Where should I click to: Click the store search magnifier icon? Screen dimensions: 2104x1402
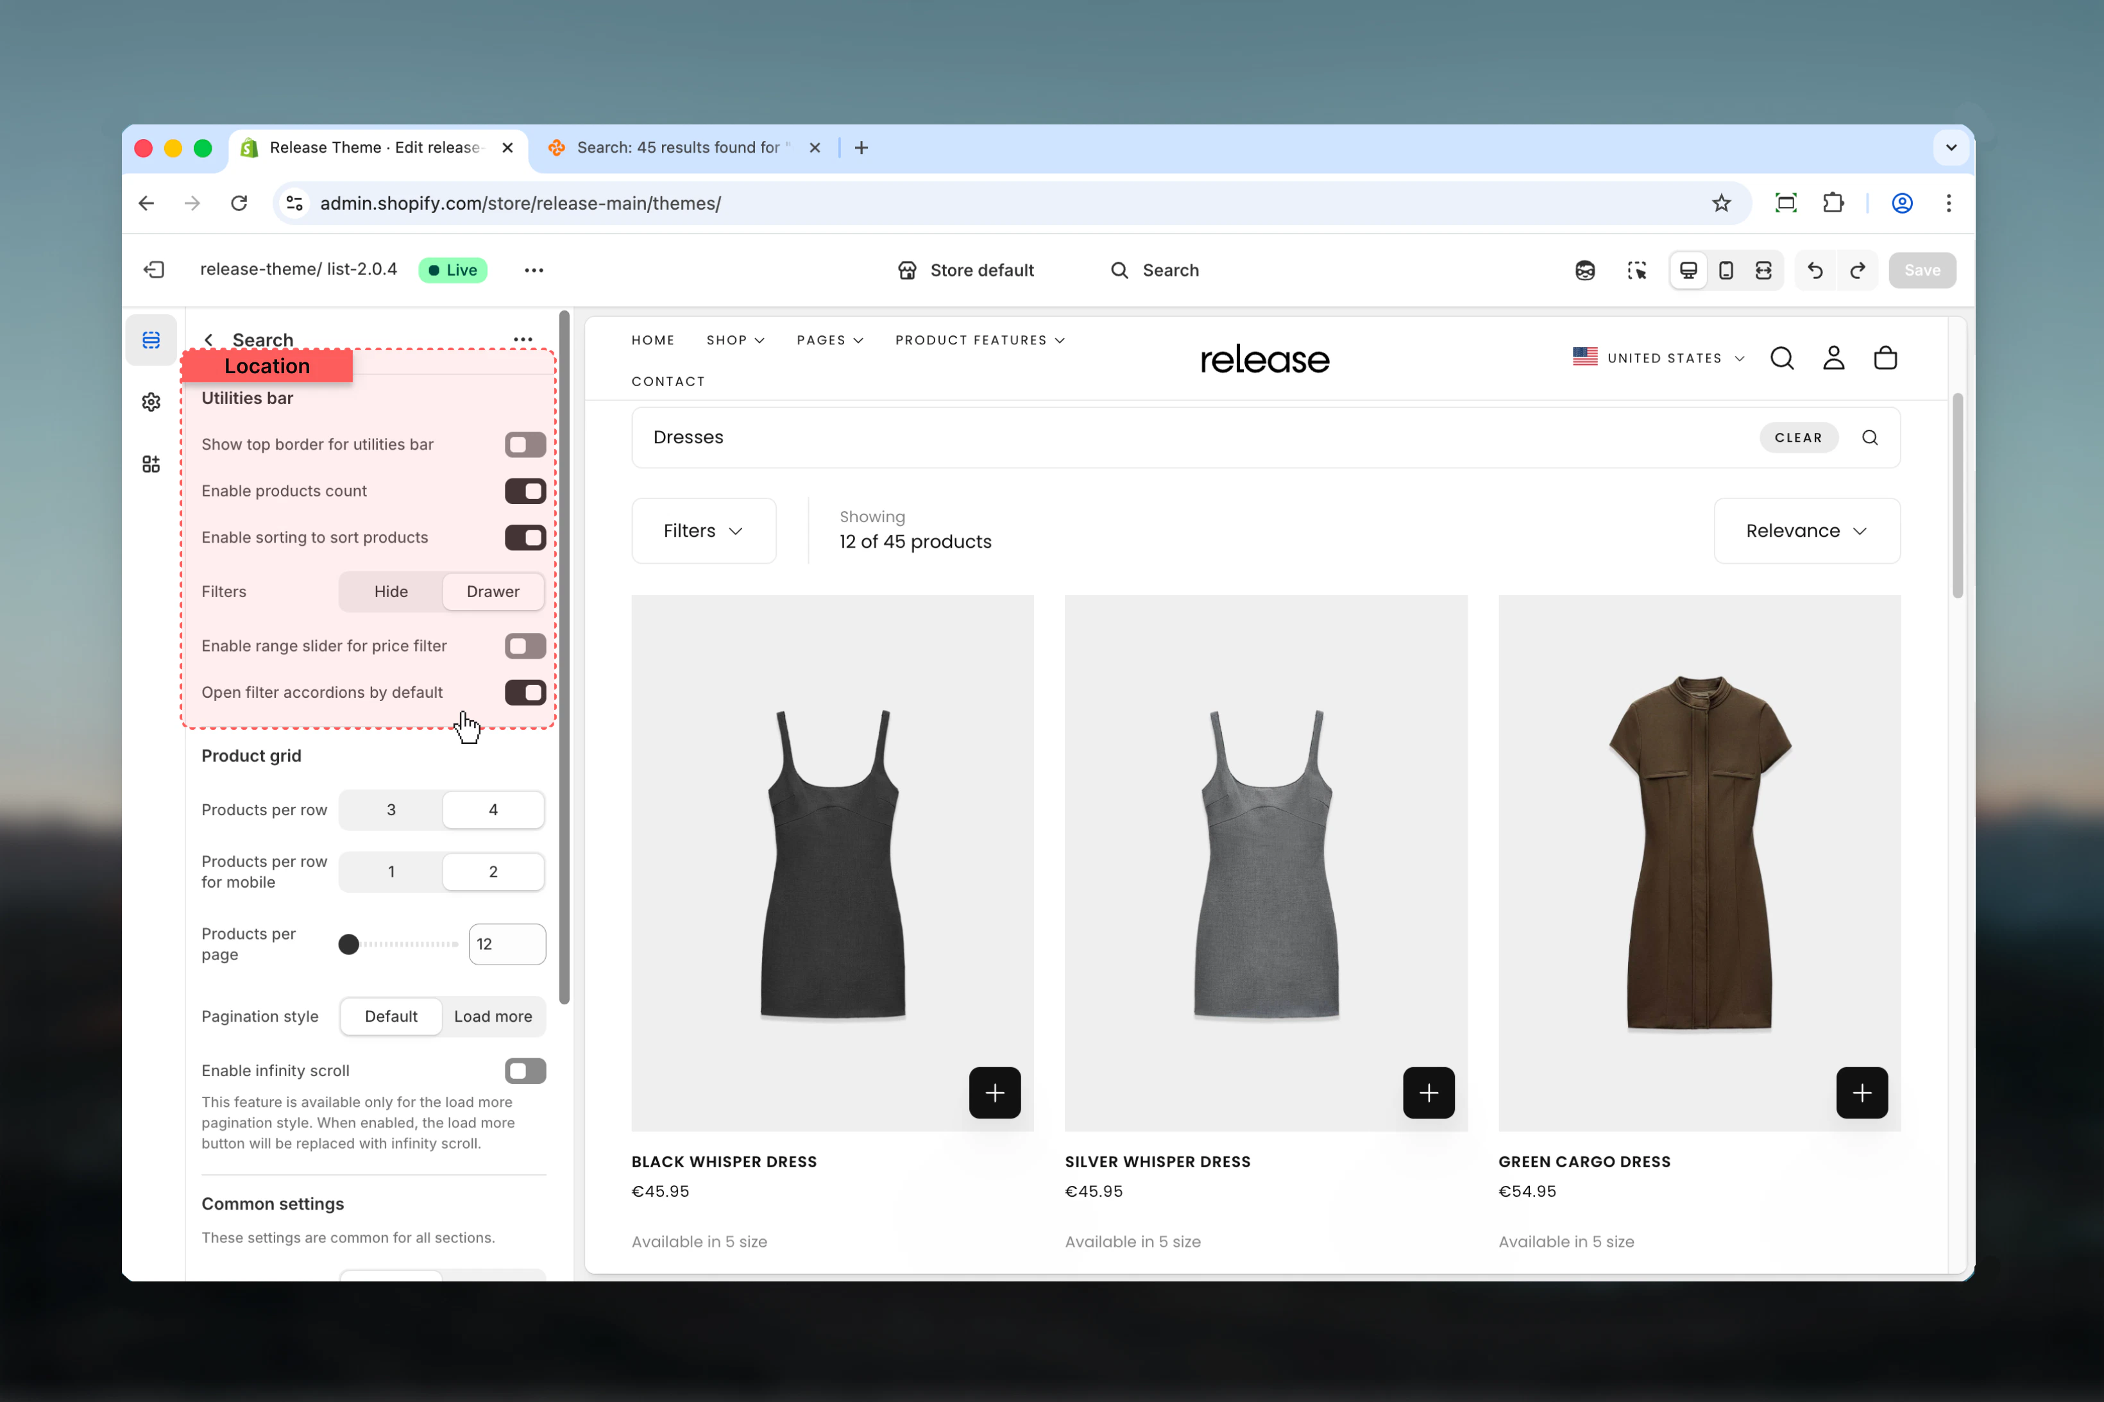point(1782,358)
